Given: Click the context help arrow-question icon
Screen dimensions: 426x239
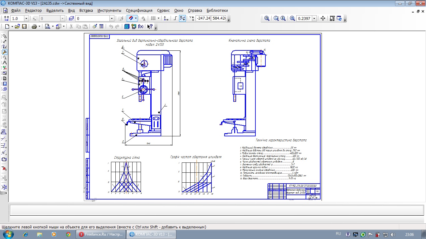Looking at the screenshot, I should coord(150,27).
